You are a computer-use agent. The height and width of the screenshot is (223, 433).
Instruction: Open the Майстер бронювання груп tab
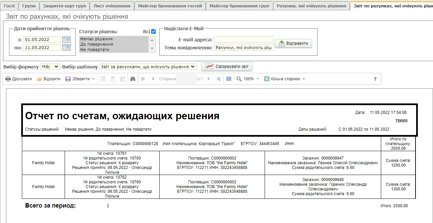pos(239,6)
